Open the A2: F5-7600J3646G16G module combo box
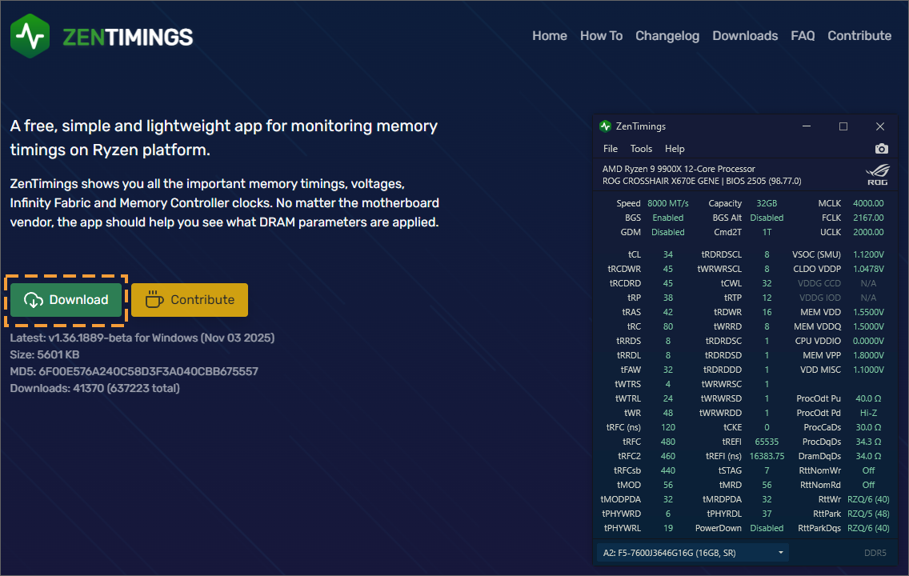Viewport: 909px width, 576px height. click(693, 553)
